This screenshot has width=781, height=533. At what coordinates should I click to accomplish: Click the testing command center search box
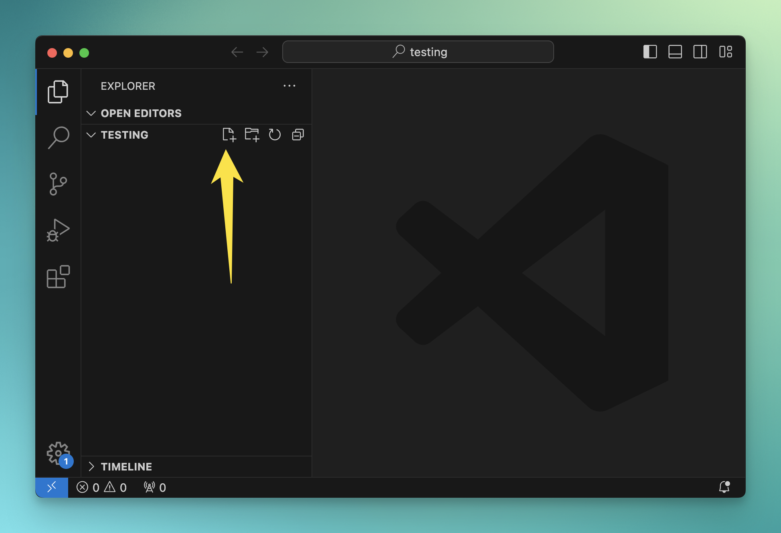click(x=418, y=52)
